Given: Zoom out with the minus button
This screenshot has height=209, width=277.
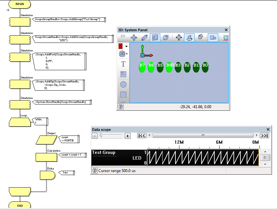Looking at the screenshot, I should point(95,136).
